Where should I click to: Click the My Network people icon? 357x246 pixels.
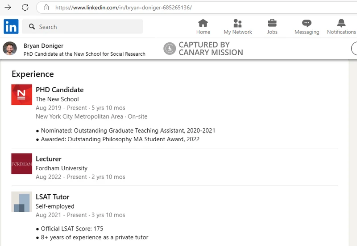click(237, 23)
